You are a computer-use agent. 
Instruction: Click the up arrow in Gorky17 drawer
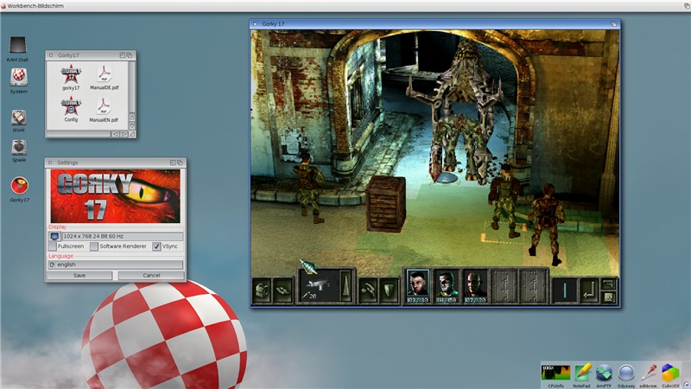click(132, 118)
